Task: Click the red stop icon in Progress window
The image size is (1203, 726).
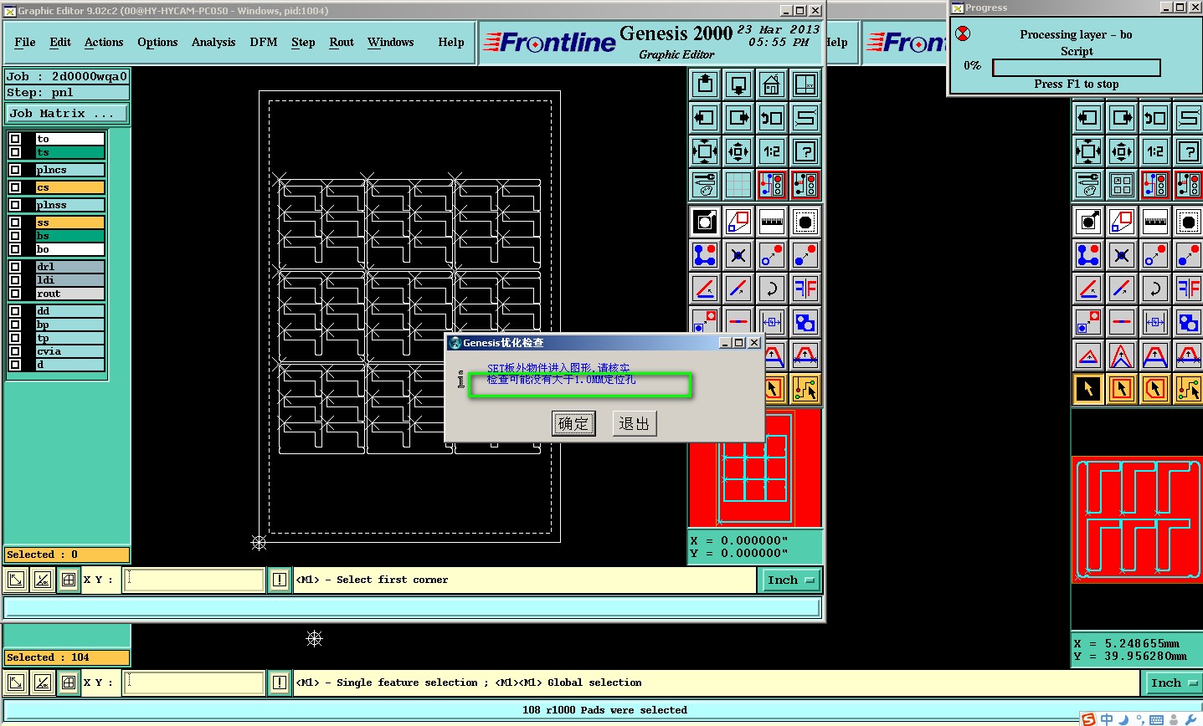Action: (964, 33)
